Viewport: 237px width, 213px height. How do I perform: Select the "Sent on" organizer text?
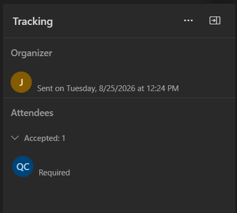point(50,88)
